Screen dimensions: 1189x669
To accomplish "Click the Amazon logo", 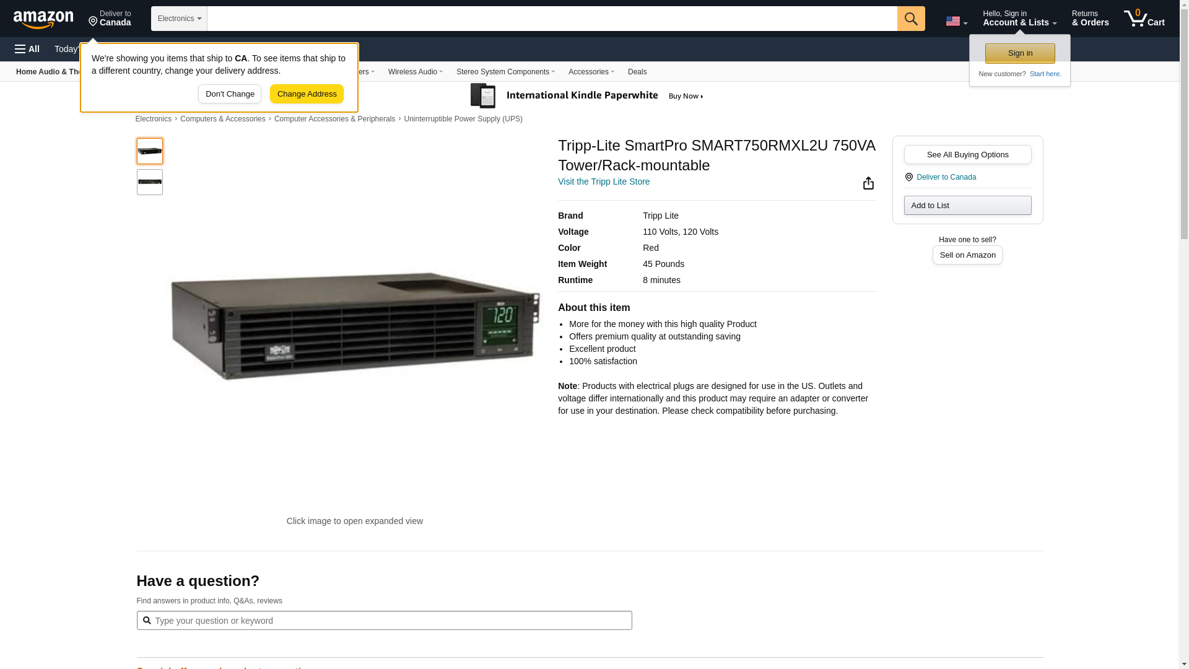I will tap(43, 19).
